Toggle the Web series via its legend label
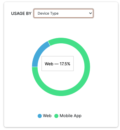The image size is (120, 130). pos(47,116)
